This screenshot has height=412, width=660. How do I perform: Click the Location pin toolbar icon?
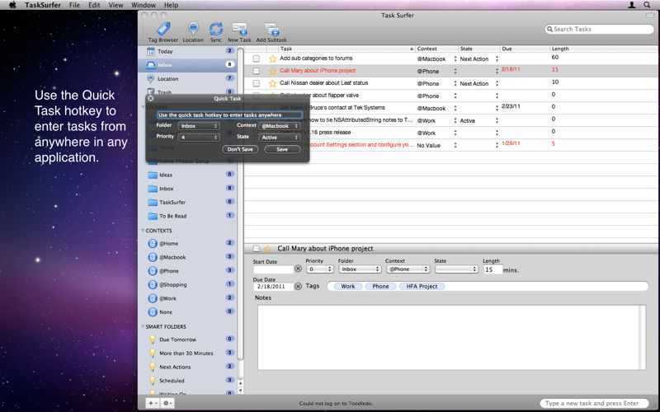tap(193, 29)
